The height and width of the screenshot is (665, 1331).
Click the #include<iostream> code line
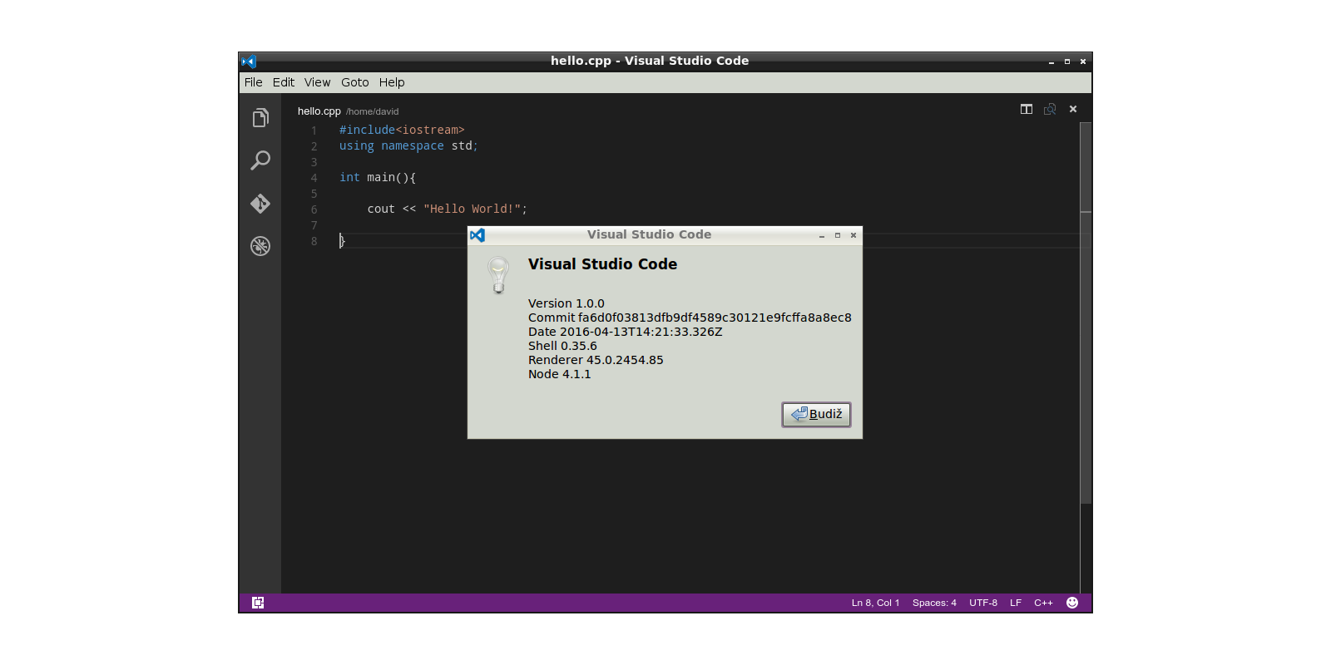[402, 130]
